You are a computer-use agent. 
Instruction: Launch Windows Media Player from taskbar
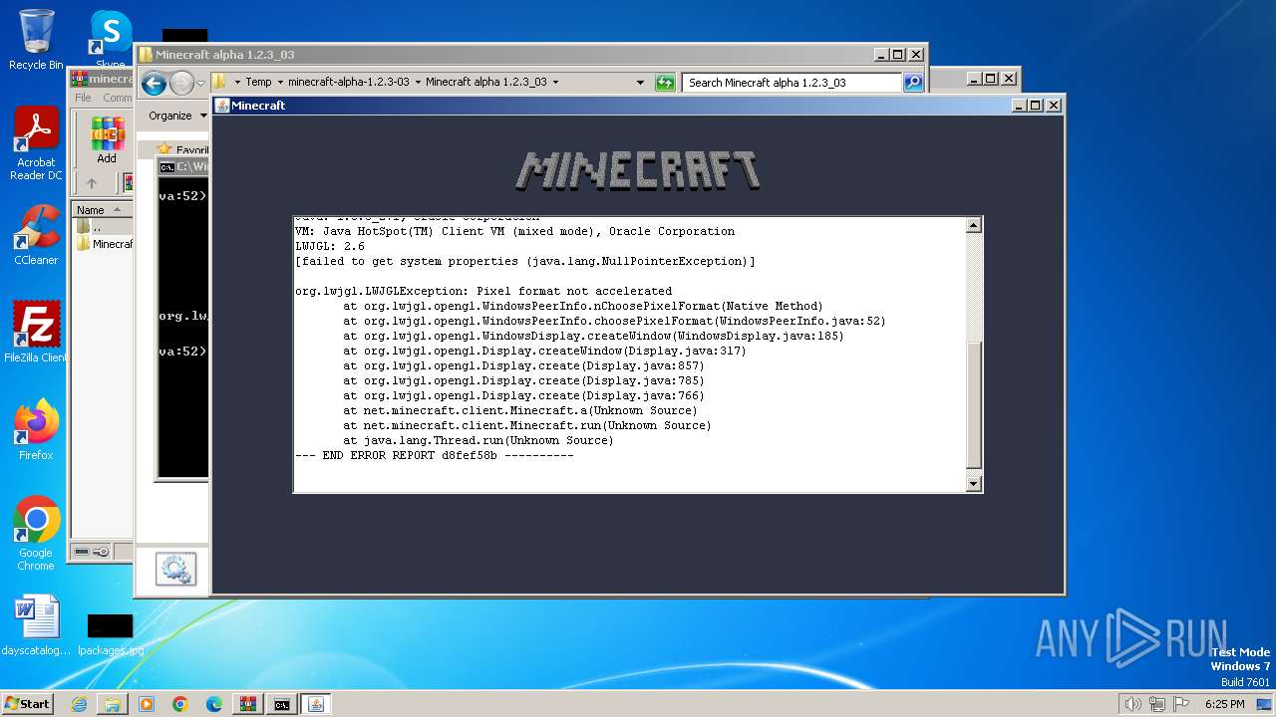(147, 704)
